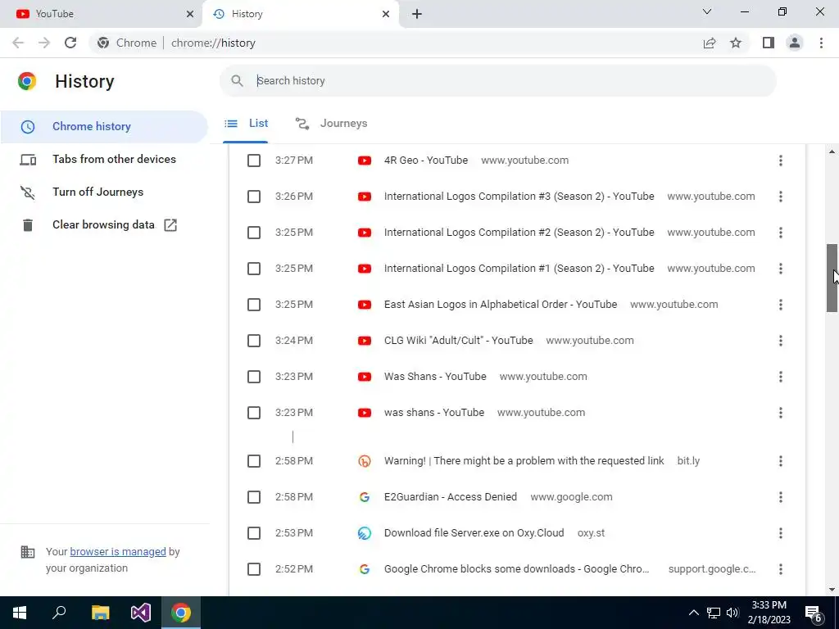
Task: Switch to the YouTube browser tab
Action: (x=101, y=14)
